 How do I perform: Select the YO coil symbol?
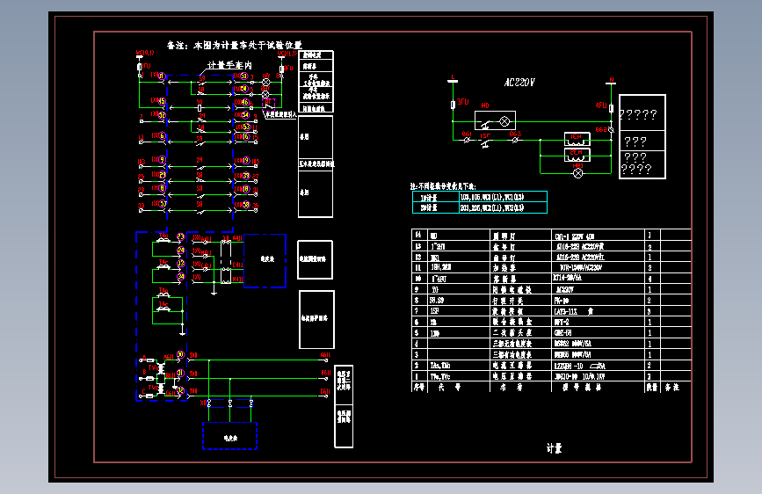point(200,108)
